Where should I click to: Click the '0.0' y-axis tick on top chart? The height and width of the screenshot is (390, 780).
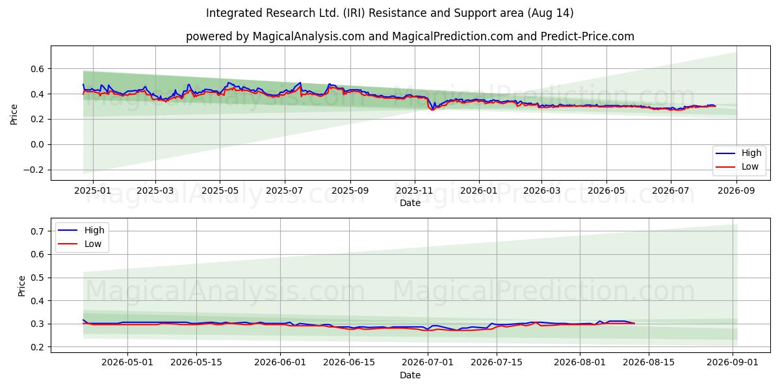[38, 145]
